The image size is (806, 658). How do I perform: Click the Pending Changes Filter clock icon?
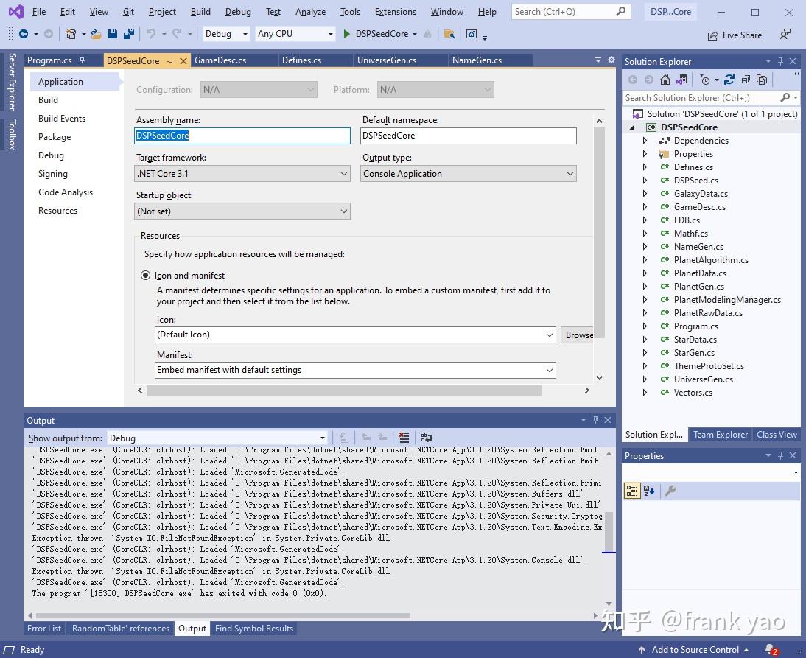point(705,80)
